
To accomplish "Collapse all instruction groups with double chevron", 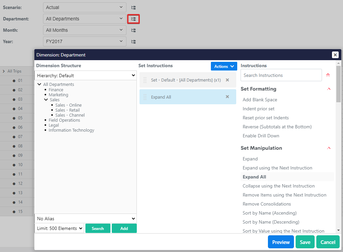I will click(328, 75).
